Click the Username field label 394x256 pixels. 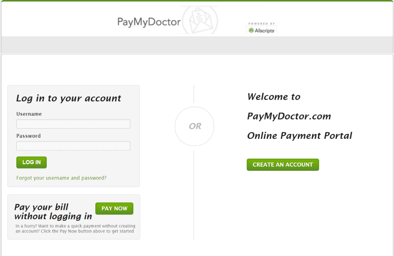(x=29, y=114)
